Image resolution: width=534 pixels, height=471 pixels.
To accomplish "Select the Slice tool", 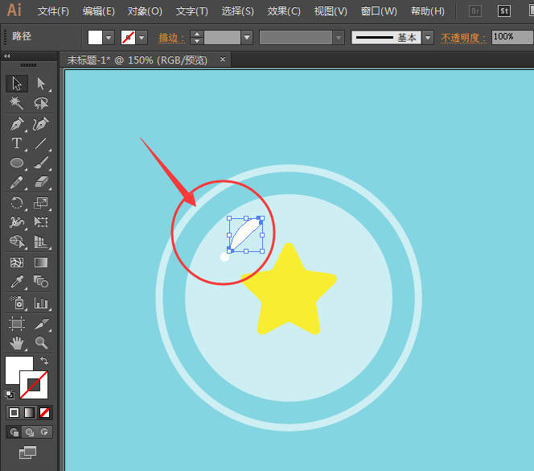I will (x=41, y=324).
